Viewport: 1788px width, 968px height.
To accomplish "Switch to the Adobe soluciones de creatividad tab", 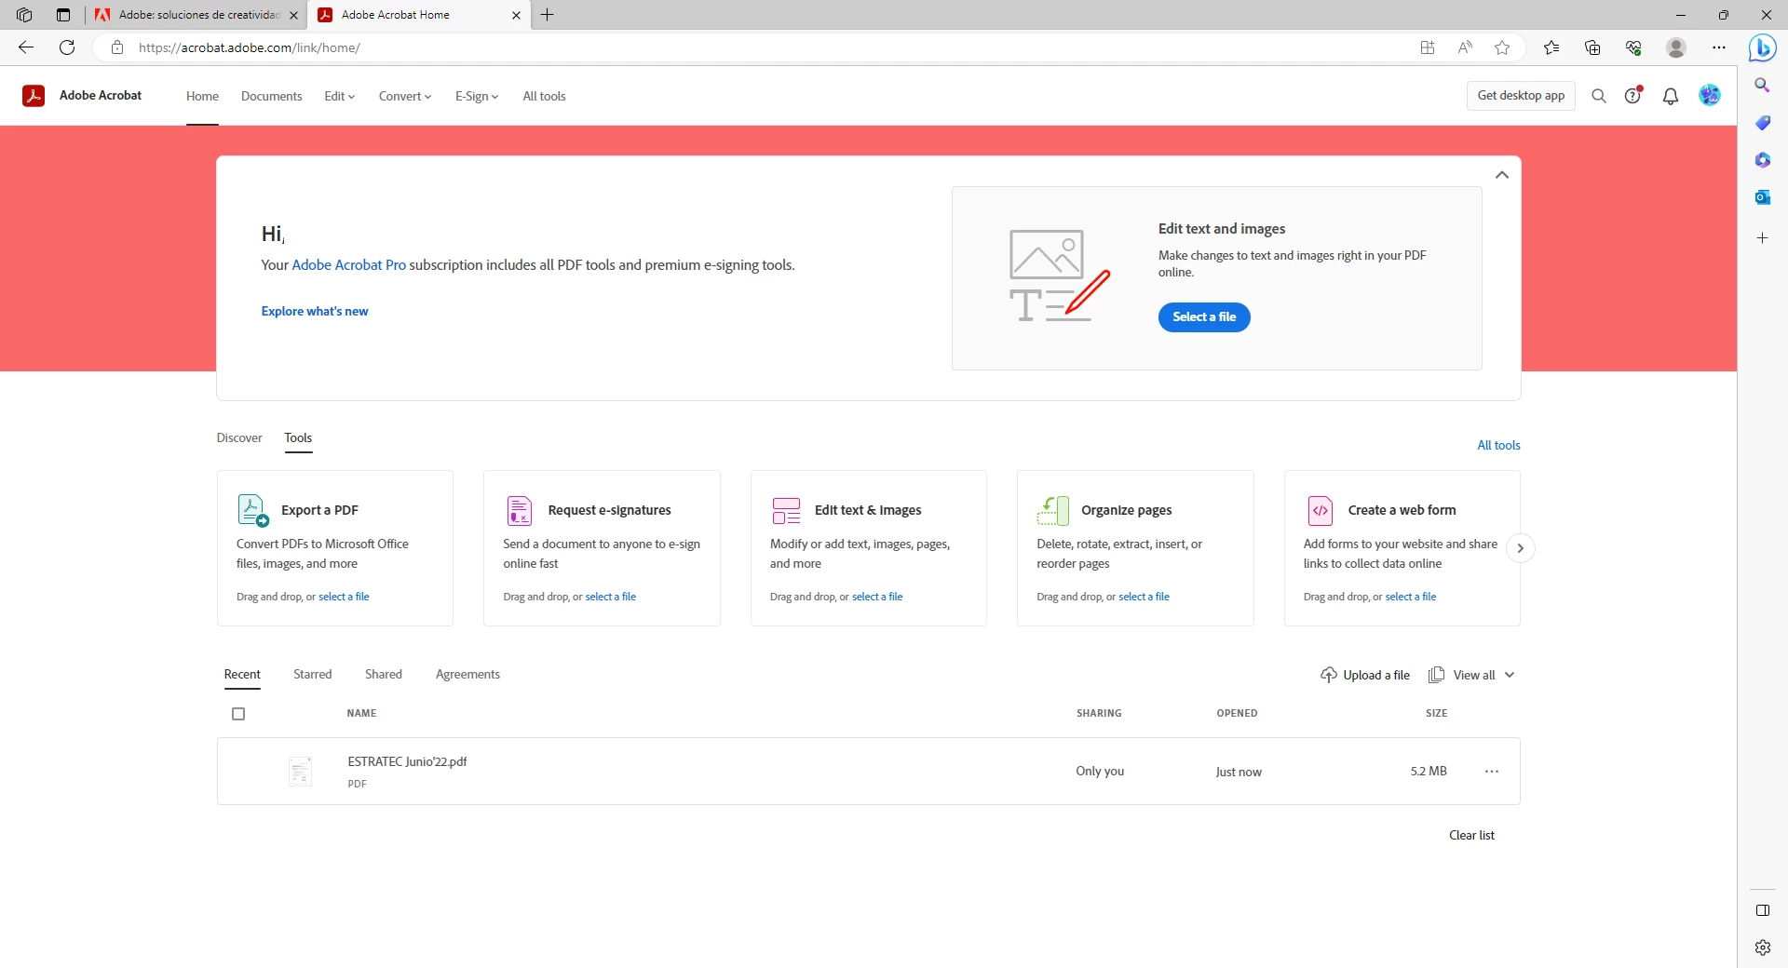I will 196,15.
